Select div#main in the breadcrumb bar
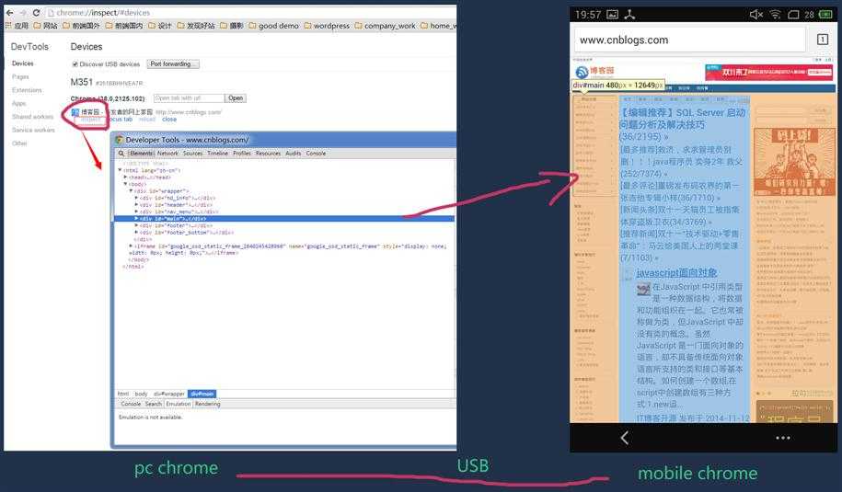Image resolution: width=842 pixels, height=492 pixels. tap(202, 394)
